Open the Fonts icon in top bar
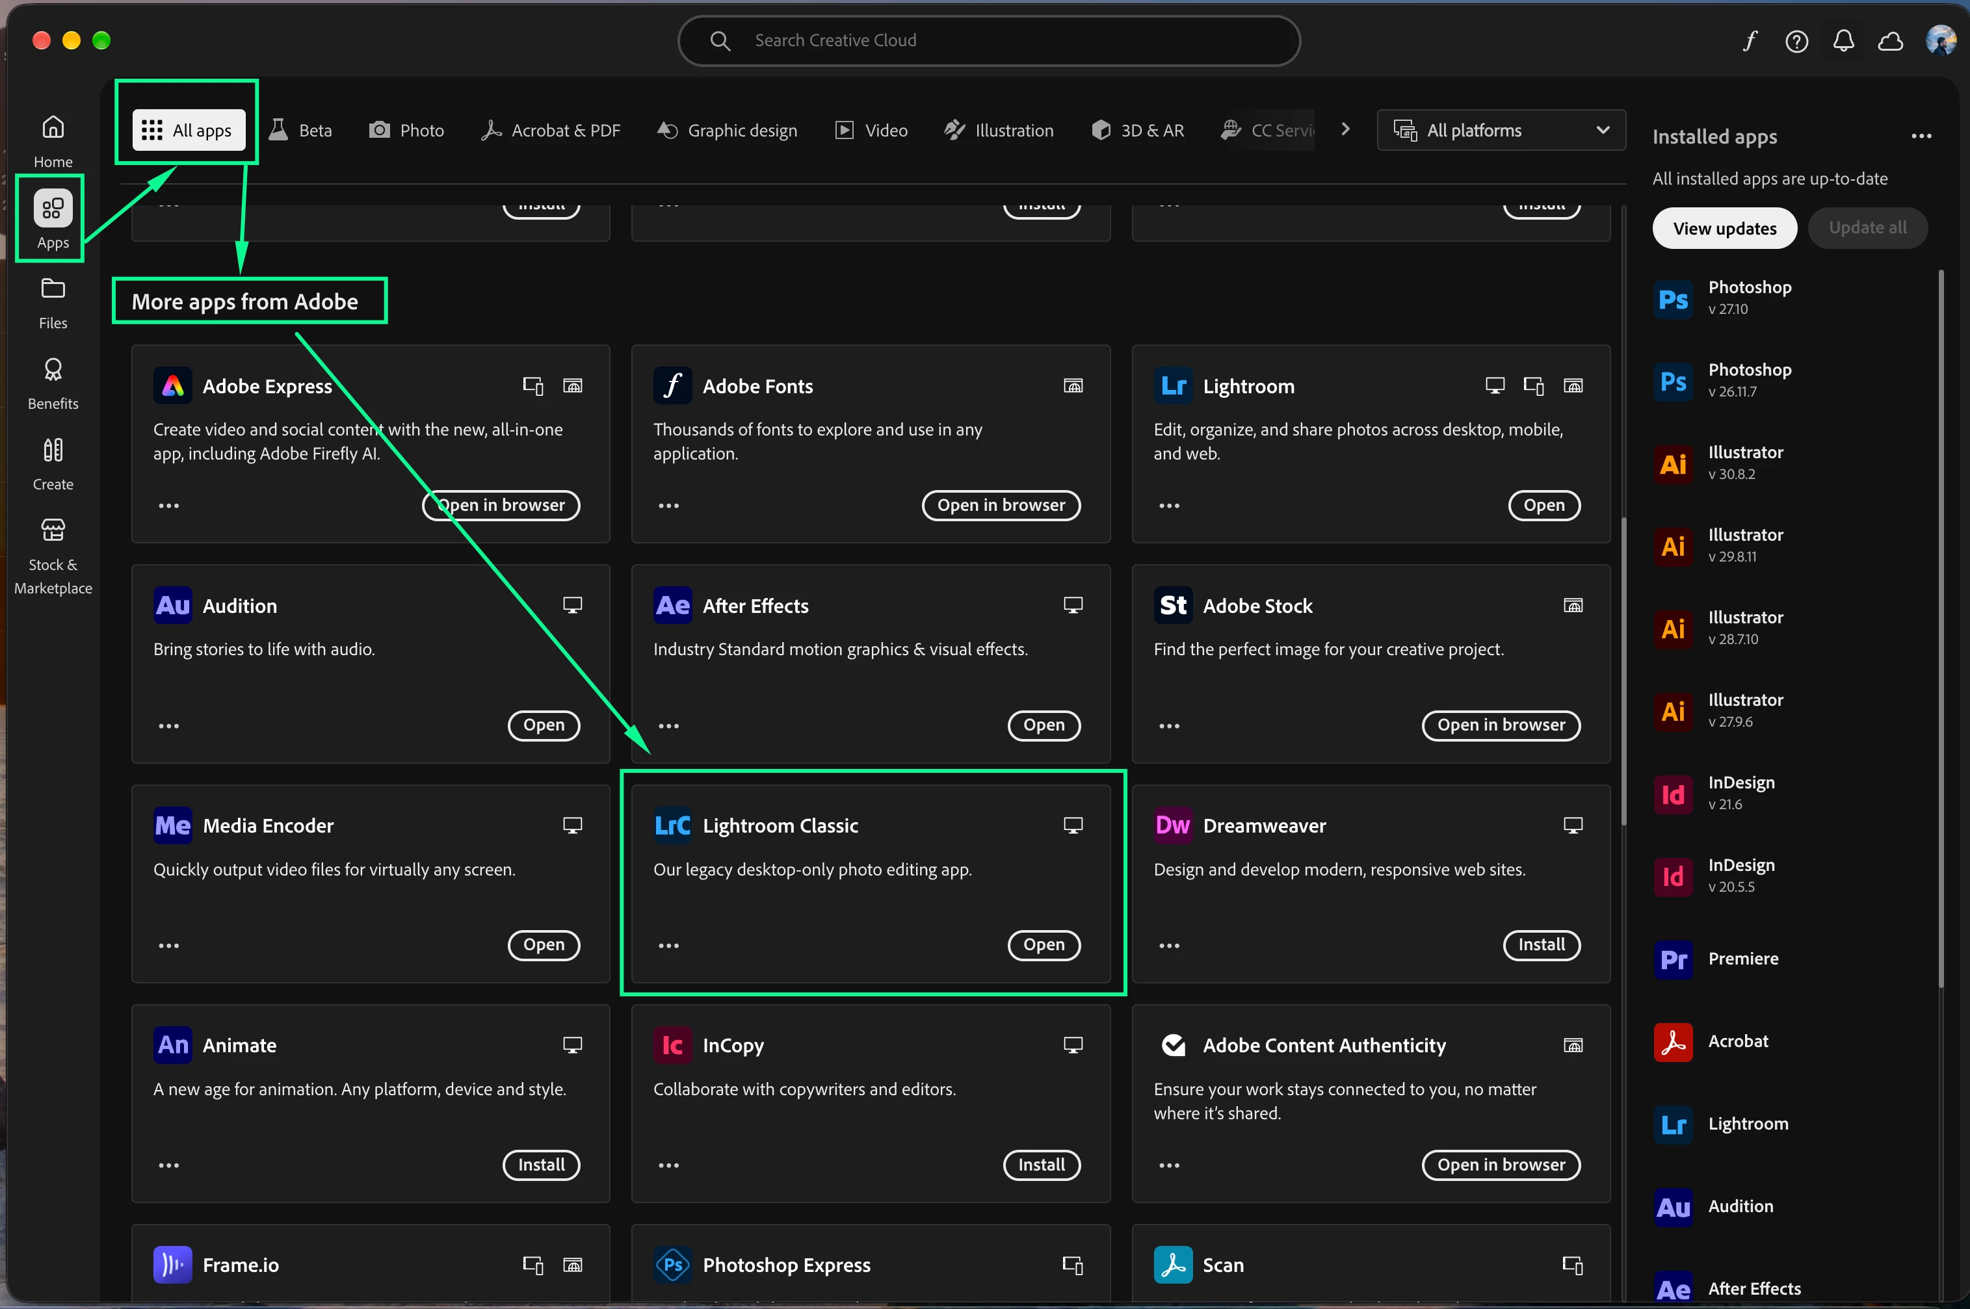Image resolution: width=1970 pixels, height=1309 pixels. coord(1750,41)
